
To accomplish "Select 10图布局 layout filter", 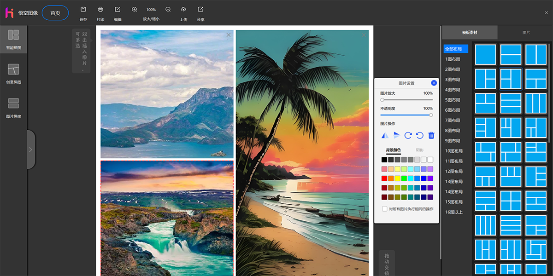I will tap(454, 151).
